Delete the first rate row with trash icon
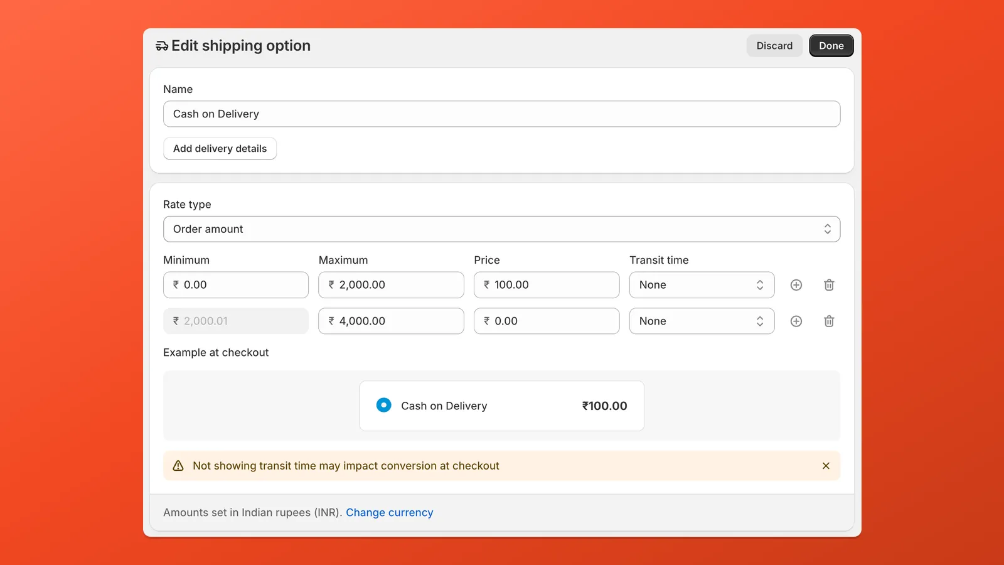 828,285
